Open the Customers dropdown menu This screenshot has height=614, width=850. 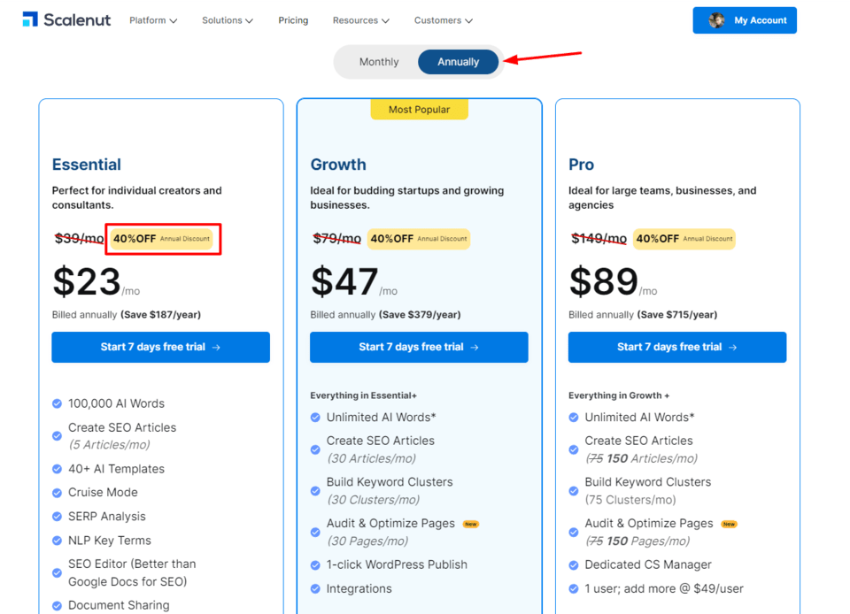[x=443, y=20]
